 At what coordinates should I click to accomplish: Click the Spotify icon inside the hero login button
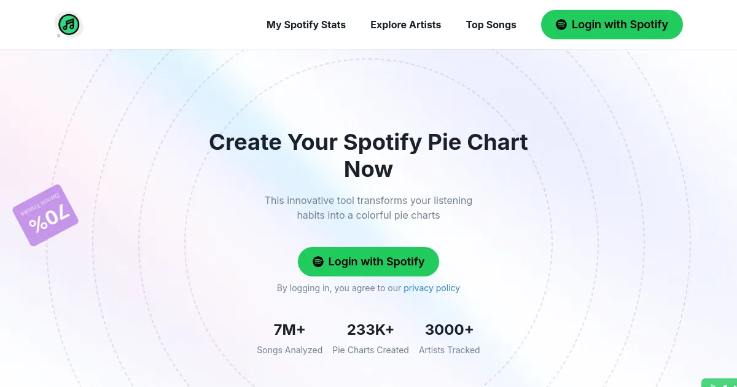pos(318,262)
